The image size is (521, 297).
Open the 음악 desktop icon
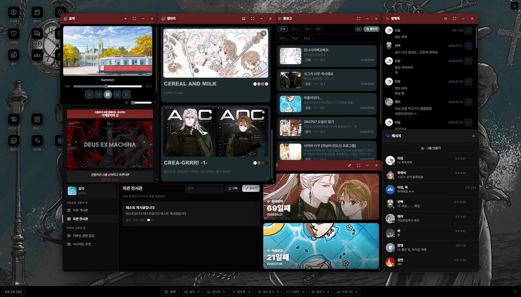coord(14,57)
